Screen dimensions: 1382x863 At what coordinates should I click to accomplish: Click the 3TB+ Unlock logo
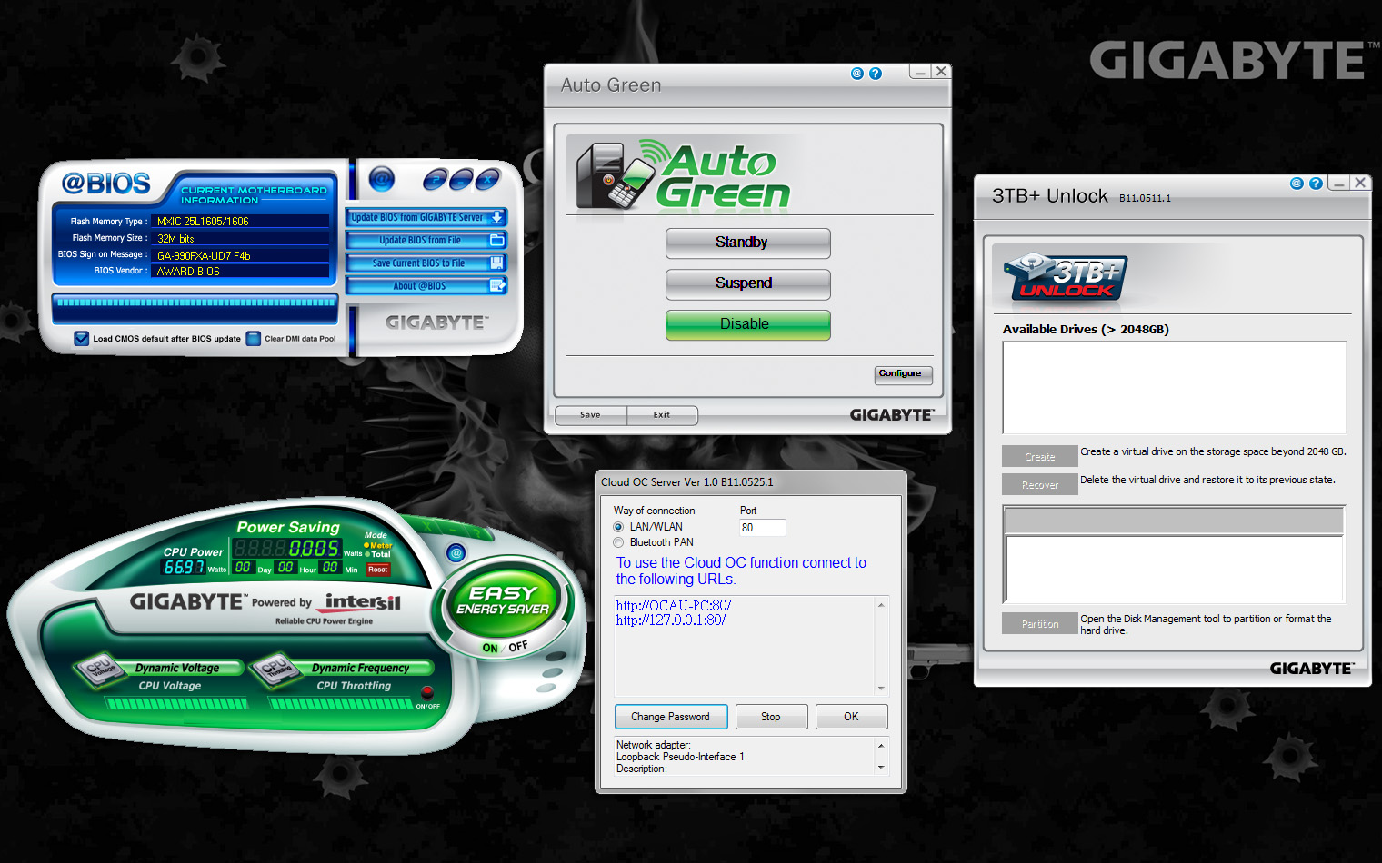click(1065, 279)
